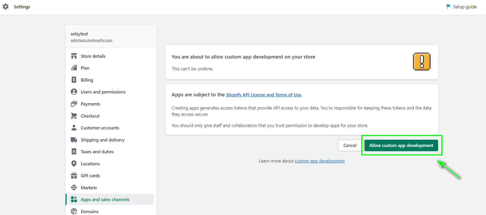Click the Payments card icon
Image resolution: width=486 pixels, height=215 pixels.
click(x=74, y=104)
